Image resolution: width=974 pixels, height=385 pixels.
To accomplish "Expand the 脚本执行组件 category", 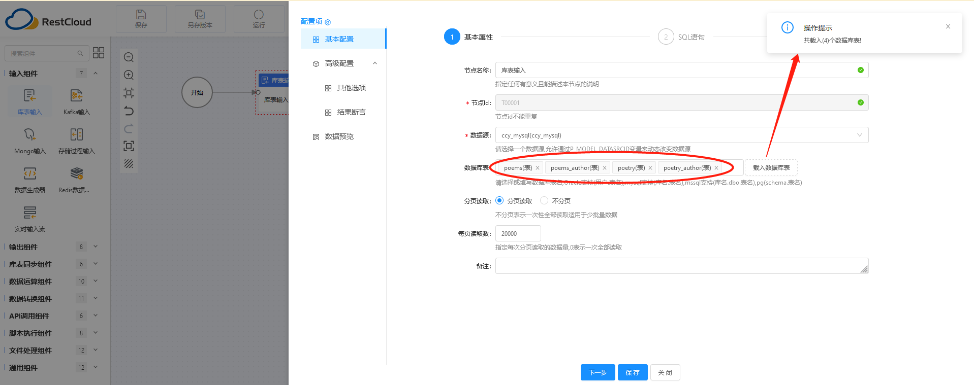I will (95, 333).
